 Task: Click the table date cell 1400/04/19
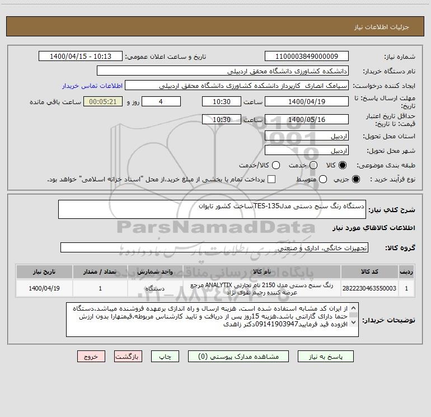pyautogui.click(x=44, y=288)
